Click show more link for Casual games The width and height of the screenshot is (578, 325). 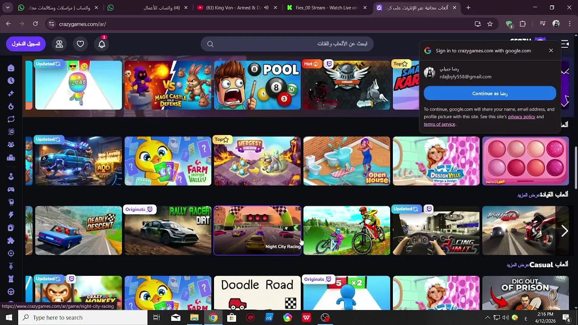pos(517,265)
